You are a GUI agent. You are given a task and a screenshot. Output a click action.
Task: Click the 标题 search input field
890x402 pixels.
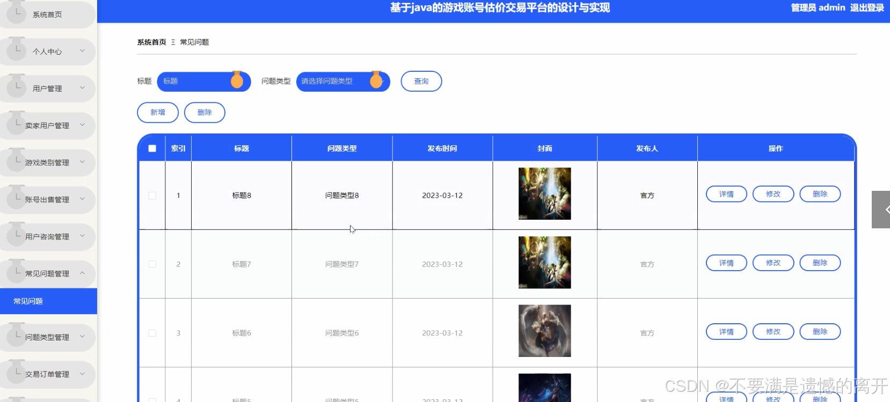tap(203, 81)
